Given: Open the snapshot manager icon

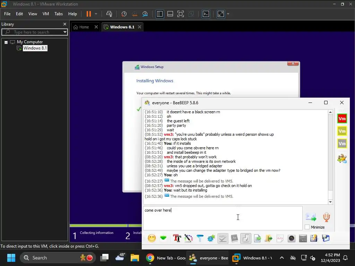Looking at the screenshot, I should 145,14.
